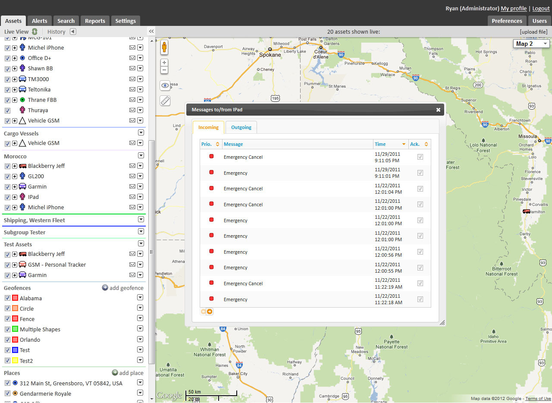Screen dimensions: 552x403
Task: Click the red Fence geofence color swatch
Action: coord(15,319)
